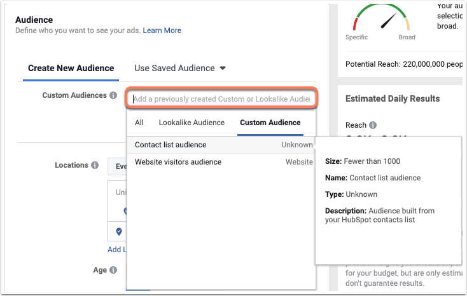The height and width of the screenshot is (296, 467).
Task: Select the All audience filter tab
Action: 139,123
